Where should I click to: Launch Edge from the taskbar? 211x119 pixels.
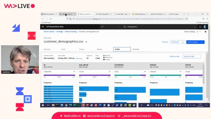tap(70, 105)
